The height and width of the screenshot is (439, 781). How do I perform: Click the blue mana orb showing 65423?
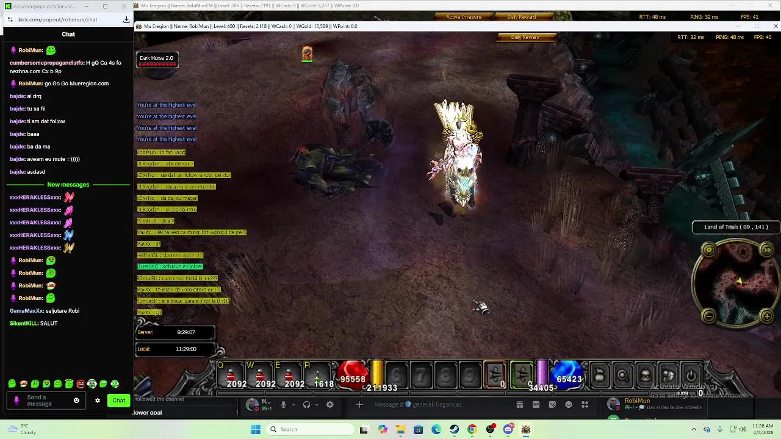(568, 375)
